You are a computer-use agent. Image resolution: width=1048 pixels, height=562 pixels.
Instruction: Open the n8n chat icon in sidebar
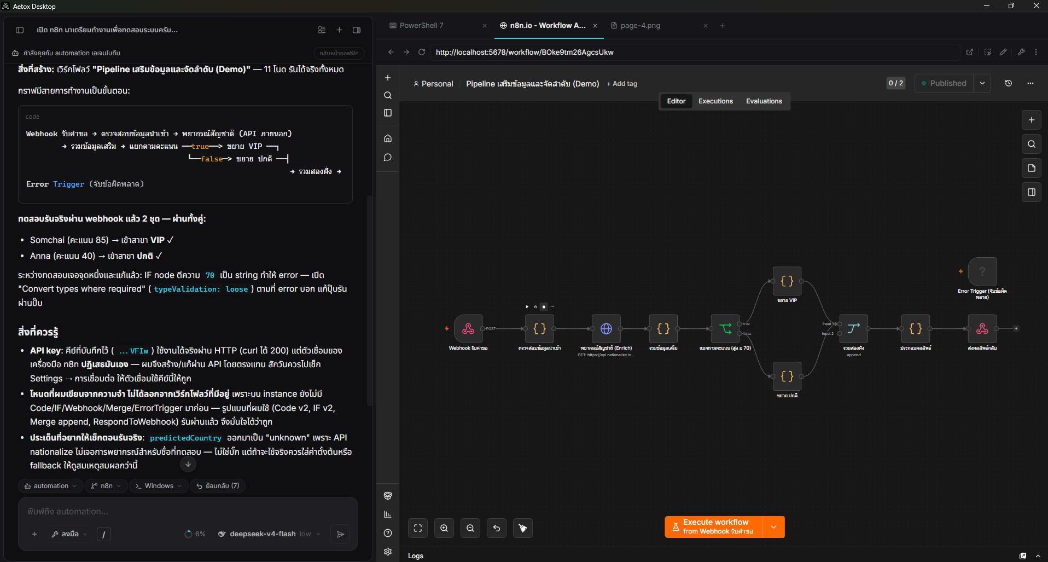click(388, 158)
